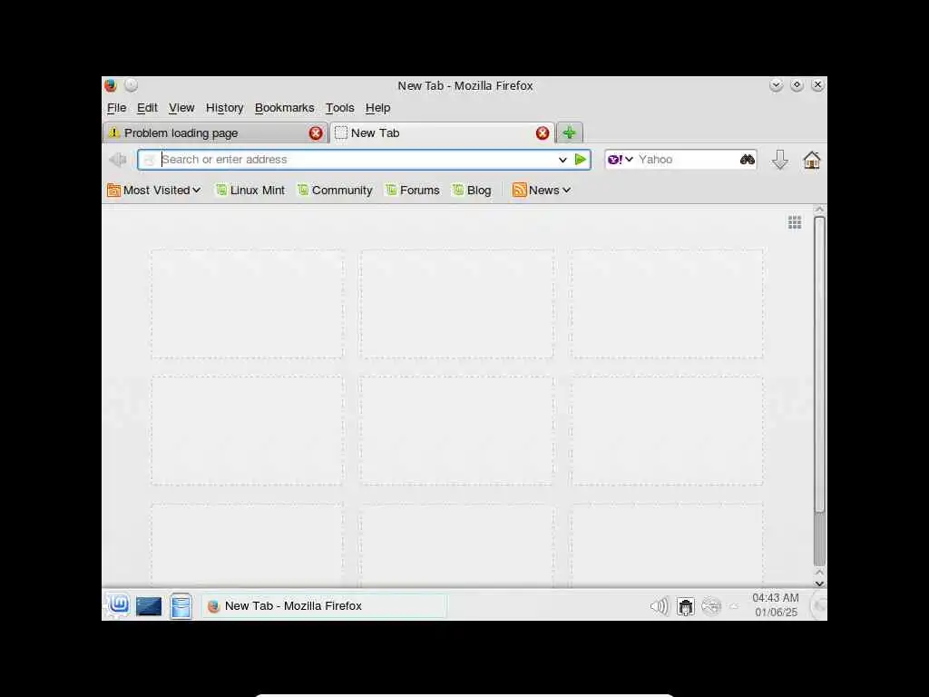This screenshot has height=697, width=929.
Task: Open a new tab with plus button
Action: tap(570, 133)
